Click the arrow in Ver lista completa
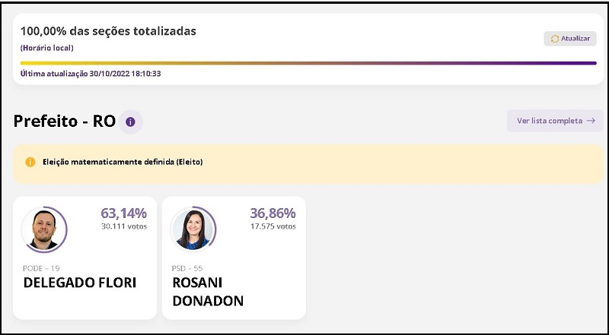The height and width of the screenshot is (335, 609). click(591, 121)
